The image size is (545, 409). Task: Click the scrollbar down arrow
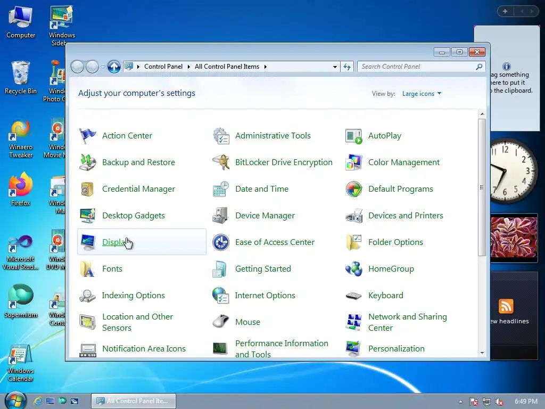pyautogui.click(x=482, y=353)
